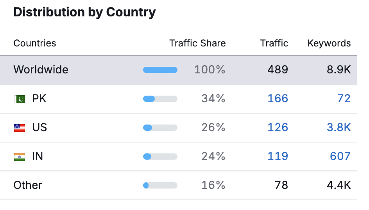Click the Countries column header

[35, 43]
